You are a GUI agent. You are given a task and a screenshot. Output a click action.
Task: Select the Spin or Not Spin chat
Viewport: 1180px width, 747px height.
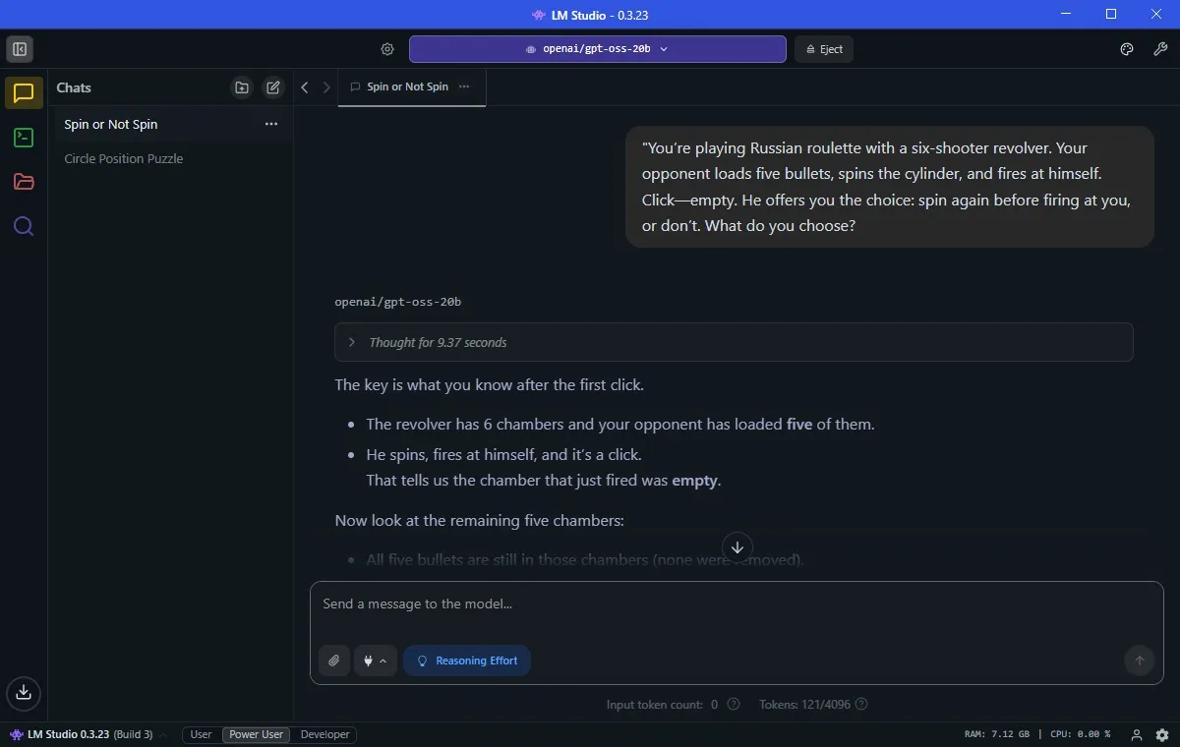point(171,124)
